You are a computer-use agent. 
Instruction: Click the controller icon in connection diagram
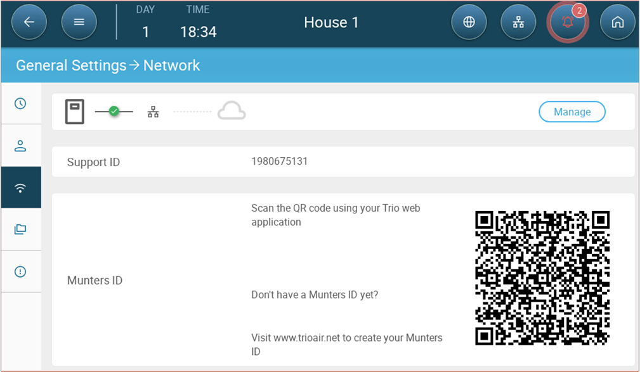coord(74,111)
